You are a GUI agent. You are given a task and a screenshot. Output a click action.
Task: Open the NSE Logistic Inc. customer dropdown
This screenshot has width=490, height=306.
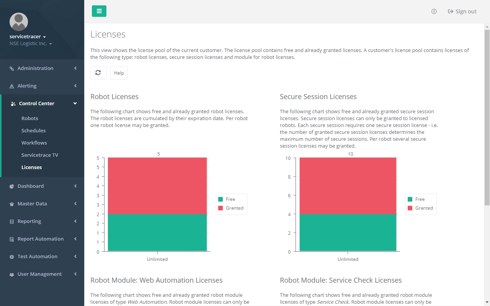coord(31,44)
